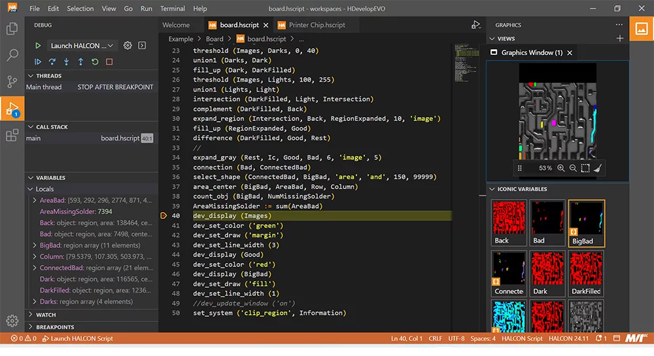The image size is (654, 356).
Task: Click the Step Into debug arrow
Action: (67, 62)
